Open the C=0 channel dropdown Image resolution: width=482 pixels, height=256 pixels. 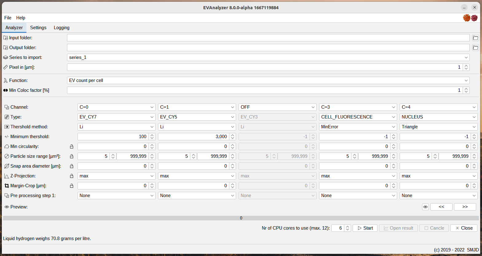117,107
